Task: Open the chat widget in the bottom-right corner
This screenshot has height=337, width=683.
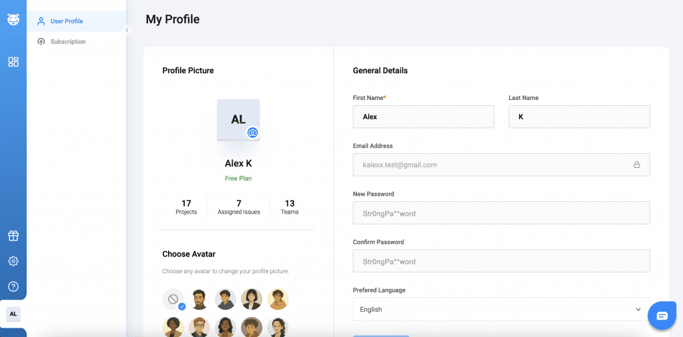Action: click(662, 316)
